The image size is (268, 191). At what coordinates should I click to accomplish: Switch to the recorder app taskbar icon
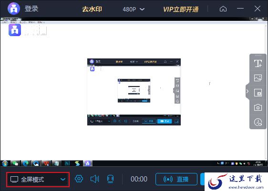click(88, 163)
